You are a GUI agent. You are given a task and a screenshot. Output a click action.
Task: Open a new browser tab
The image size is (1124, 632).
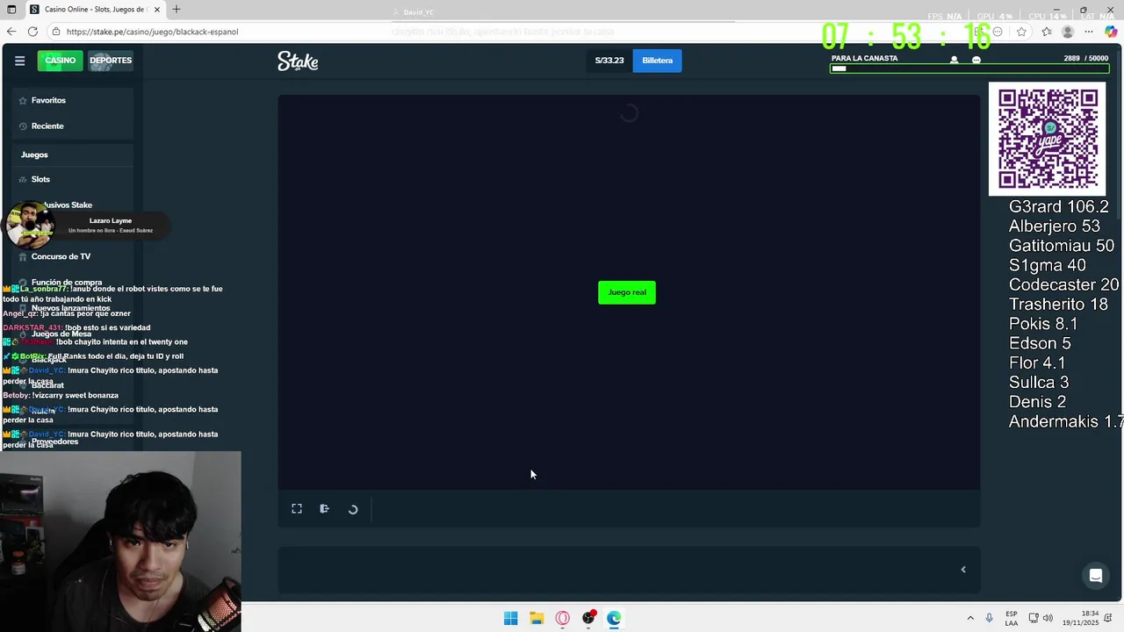pos(177,10)
